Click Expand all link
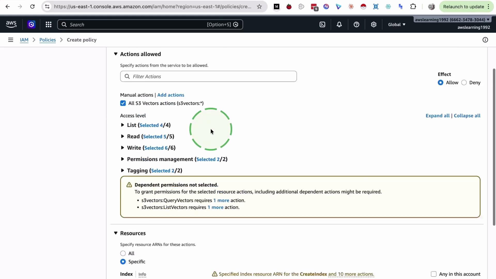 (437, 116)
